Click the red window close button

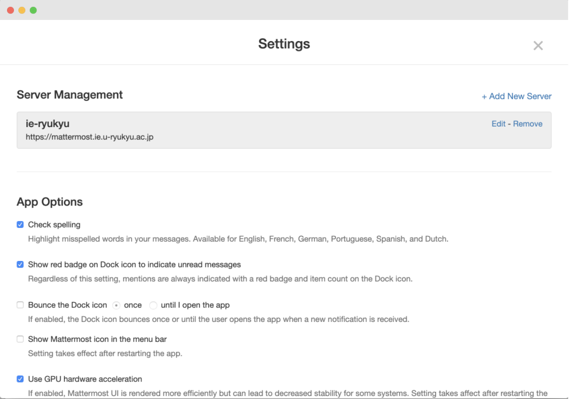pos(10,10)
